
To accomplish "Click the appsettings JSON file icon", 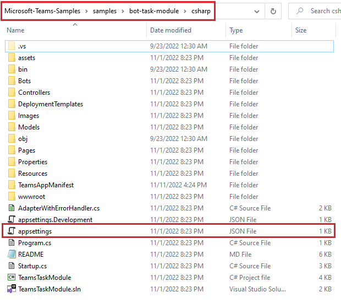I will pyautogui.click(x=12, y=231).
